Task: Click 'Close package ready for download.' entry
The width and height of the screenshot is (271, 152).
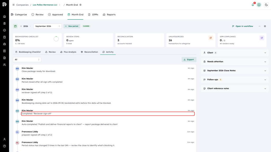Action: (39, 71)
